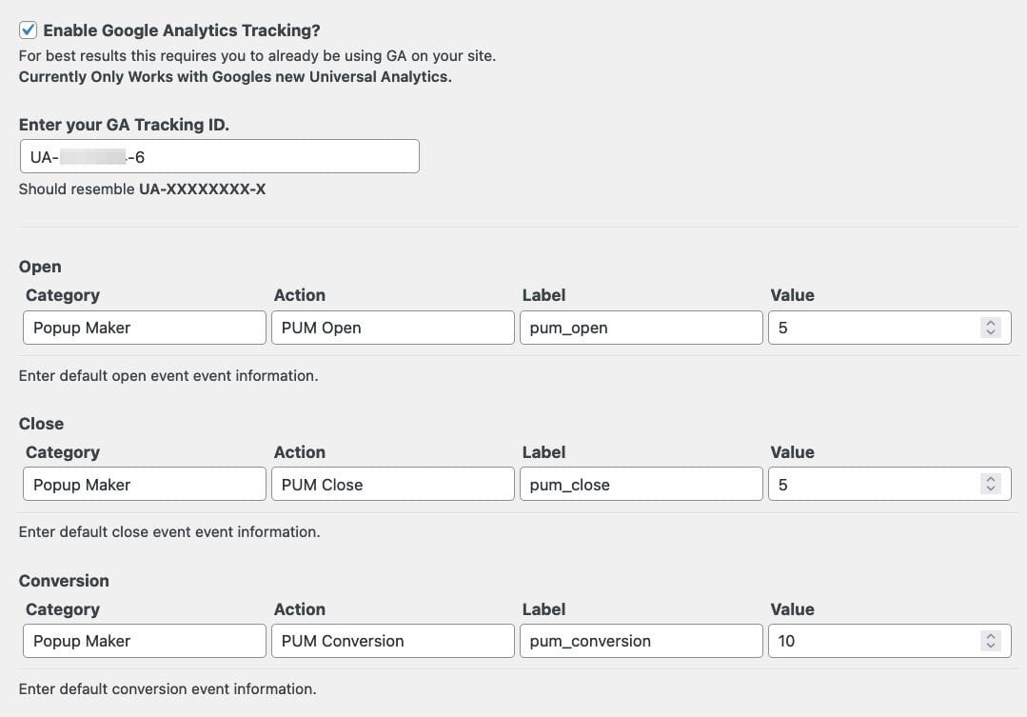Select the pum_close label field
This screenshot has height=717, width=1027.
(641, 484)
